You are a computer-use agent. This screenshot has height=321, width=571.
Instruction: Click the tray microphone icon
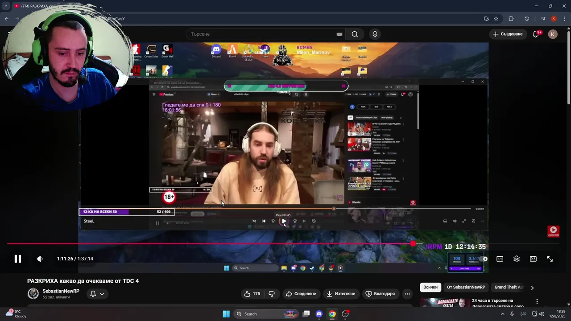pyautogui.click(x=512, y=314)
